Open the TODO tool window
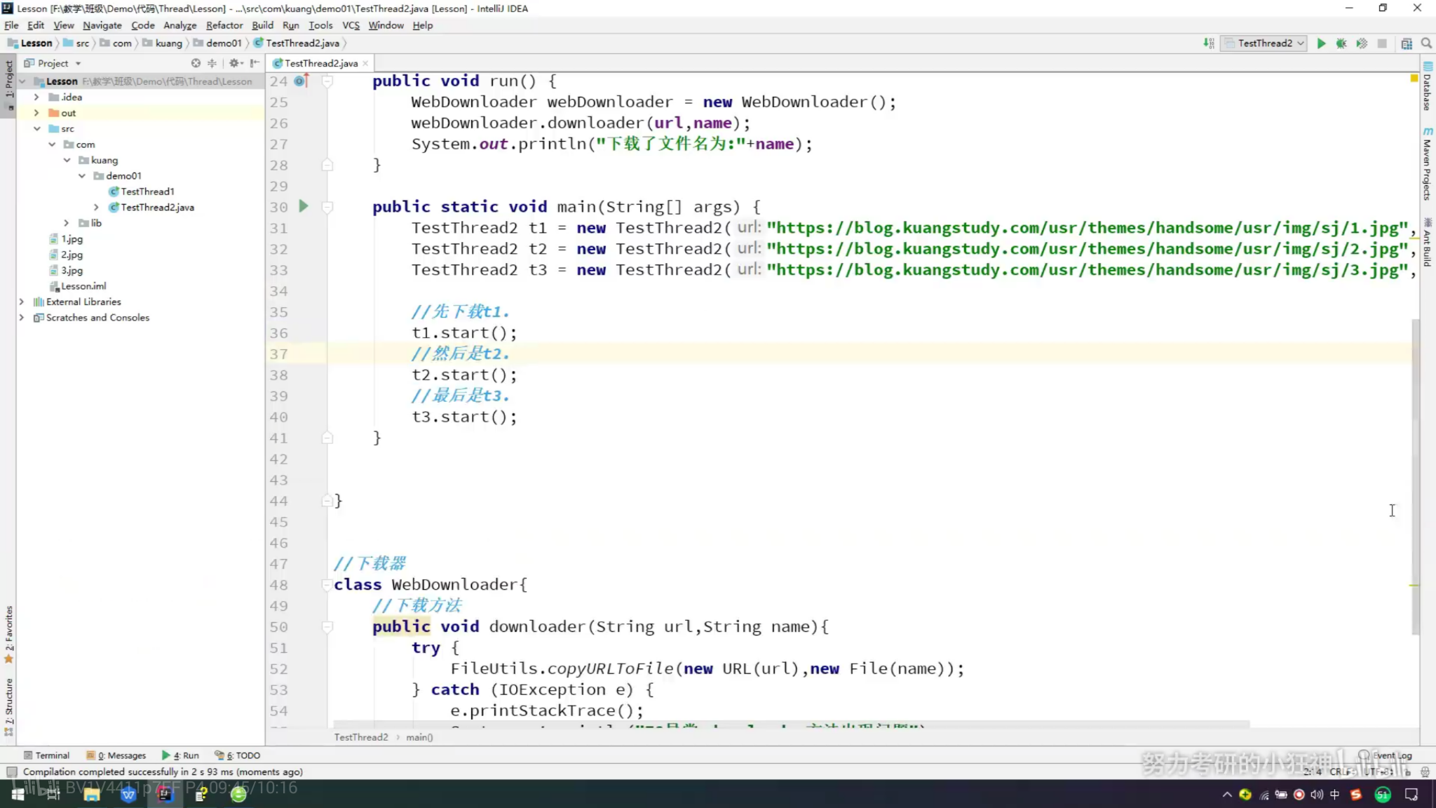Viewport: 1436px width, 808px height. pos(238,755)
